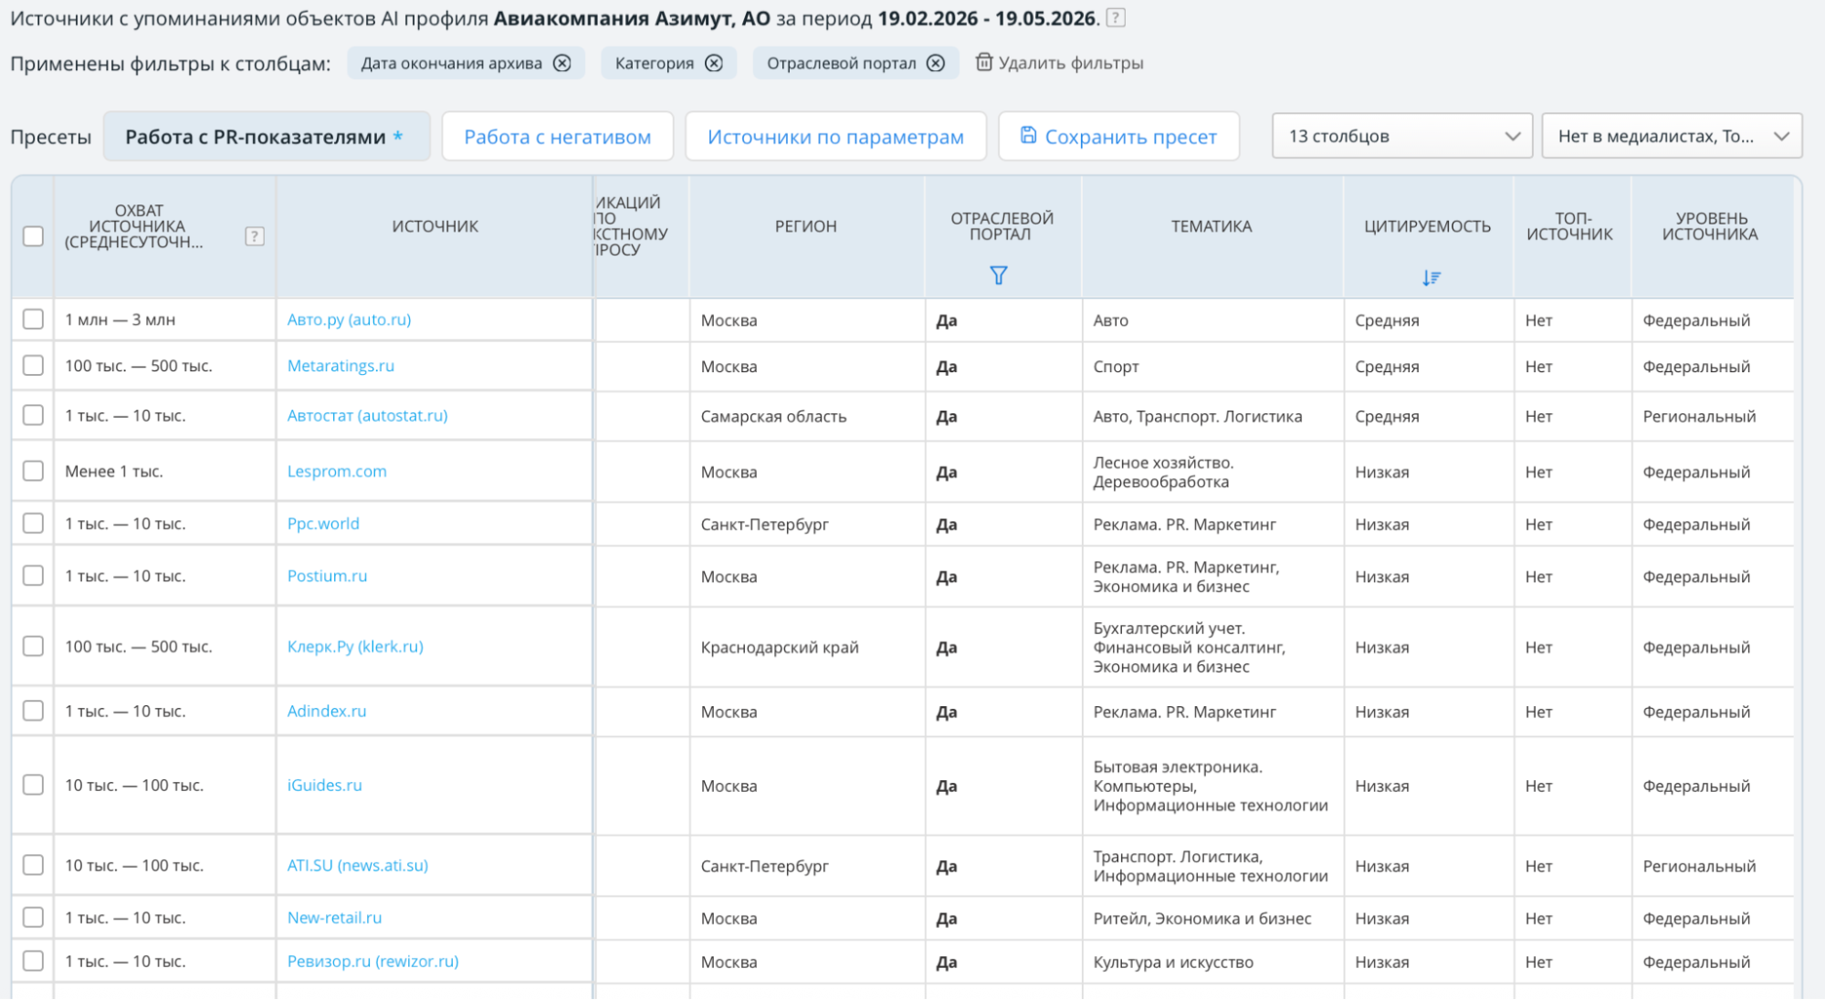Viewport: 1825px width, 1000px height.
Task: Follow the Автостат (autostat.ru) link
Action: coord(367,415)
